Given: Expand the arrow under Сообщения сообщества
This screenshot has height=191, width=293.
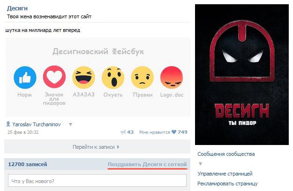Looking at the screenshot, I should (x=200, y=164).
